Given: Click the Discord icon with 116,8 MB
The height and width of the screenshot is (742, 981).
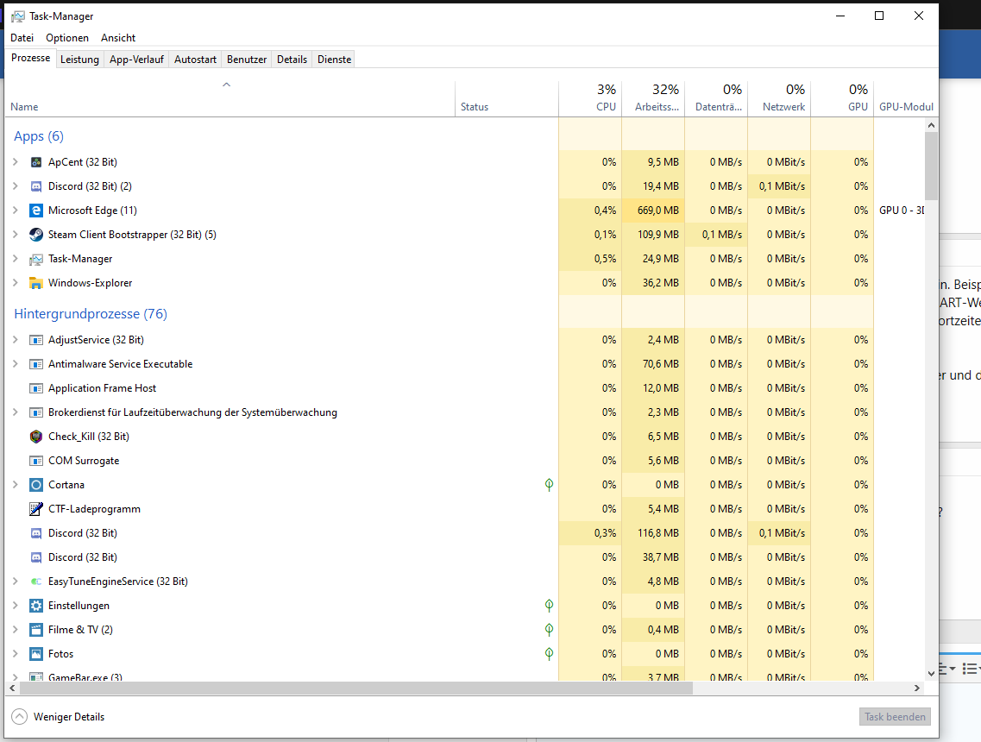Looking at the screenshot, I should [36, 534].
